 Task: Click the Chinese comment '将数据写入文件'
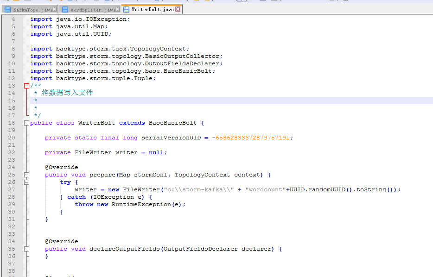click(x=67, y=93)
